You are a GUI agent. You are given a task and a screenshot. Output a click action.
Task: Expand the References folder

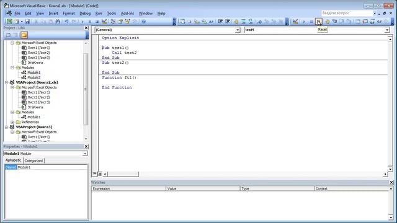point(12,122)
